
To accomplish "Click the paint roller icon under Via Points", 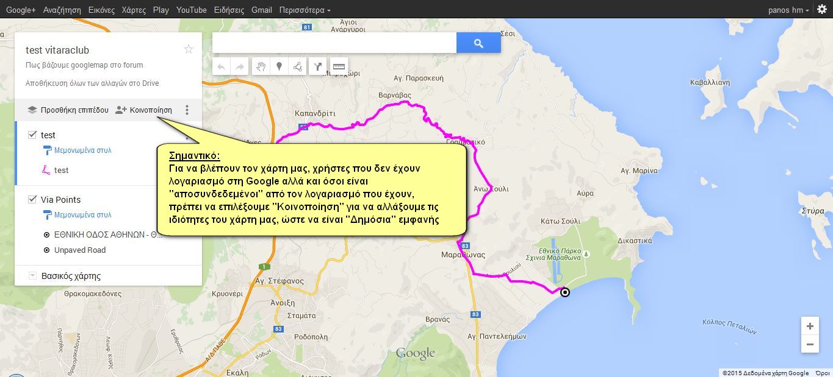I will [46, 215].
